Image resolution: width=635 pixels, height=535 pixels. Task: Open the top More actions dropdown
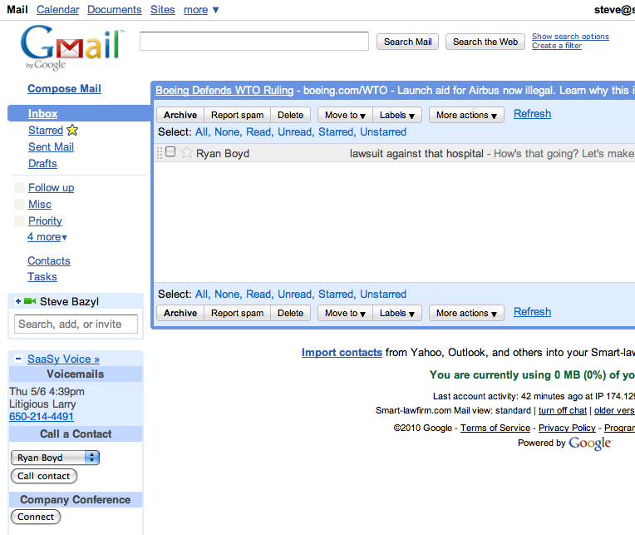click(466, 115)
